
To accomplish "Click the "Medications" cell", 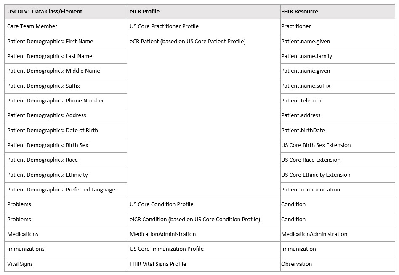I will pos(23,234).
